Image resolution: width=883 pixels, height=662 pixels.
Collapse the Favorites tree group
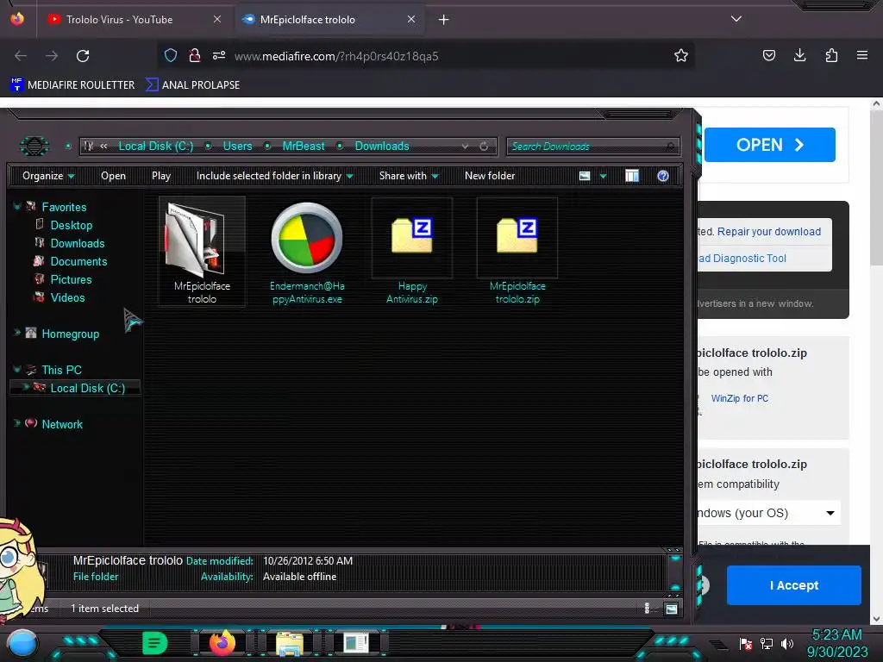click(17, 207)
